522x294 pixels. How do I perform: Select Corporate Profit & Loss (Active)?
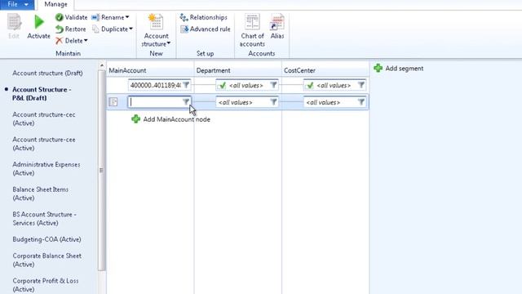(46, 285)
